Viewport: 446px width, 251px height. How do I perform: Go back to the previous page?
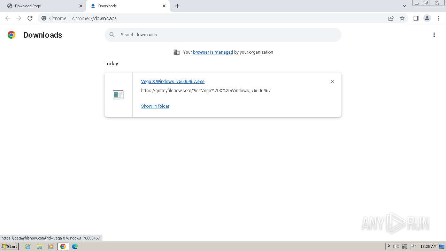8,18
